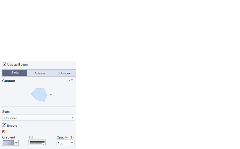
Task: Uncheck the Enable checkbox
Action: (x=4, y=125)
